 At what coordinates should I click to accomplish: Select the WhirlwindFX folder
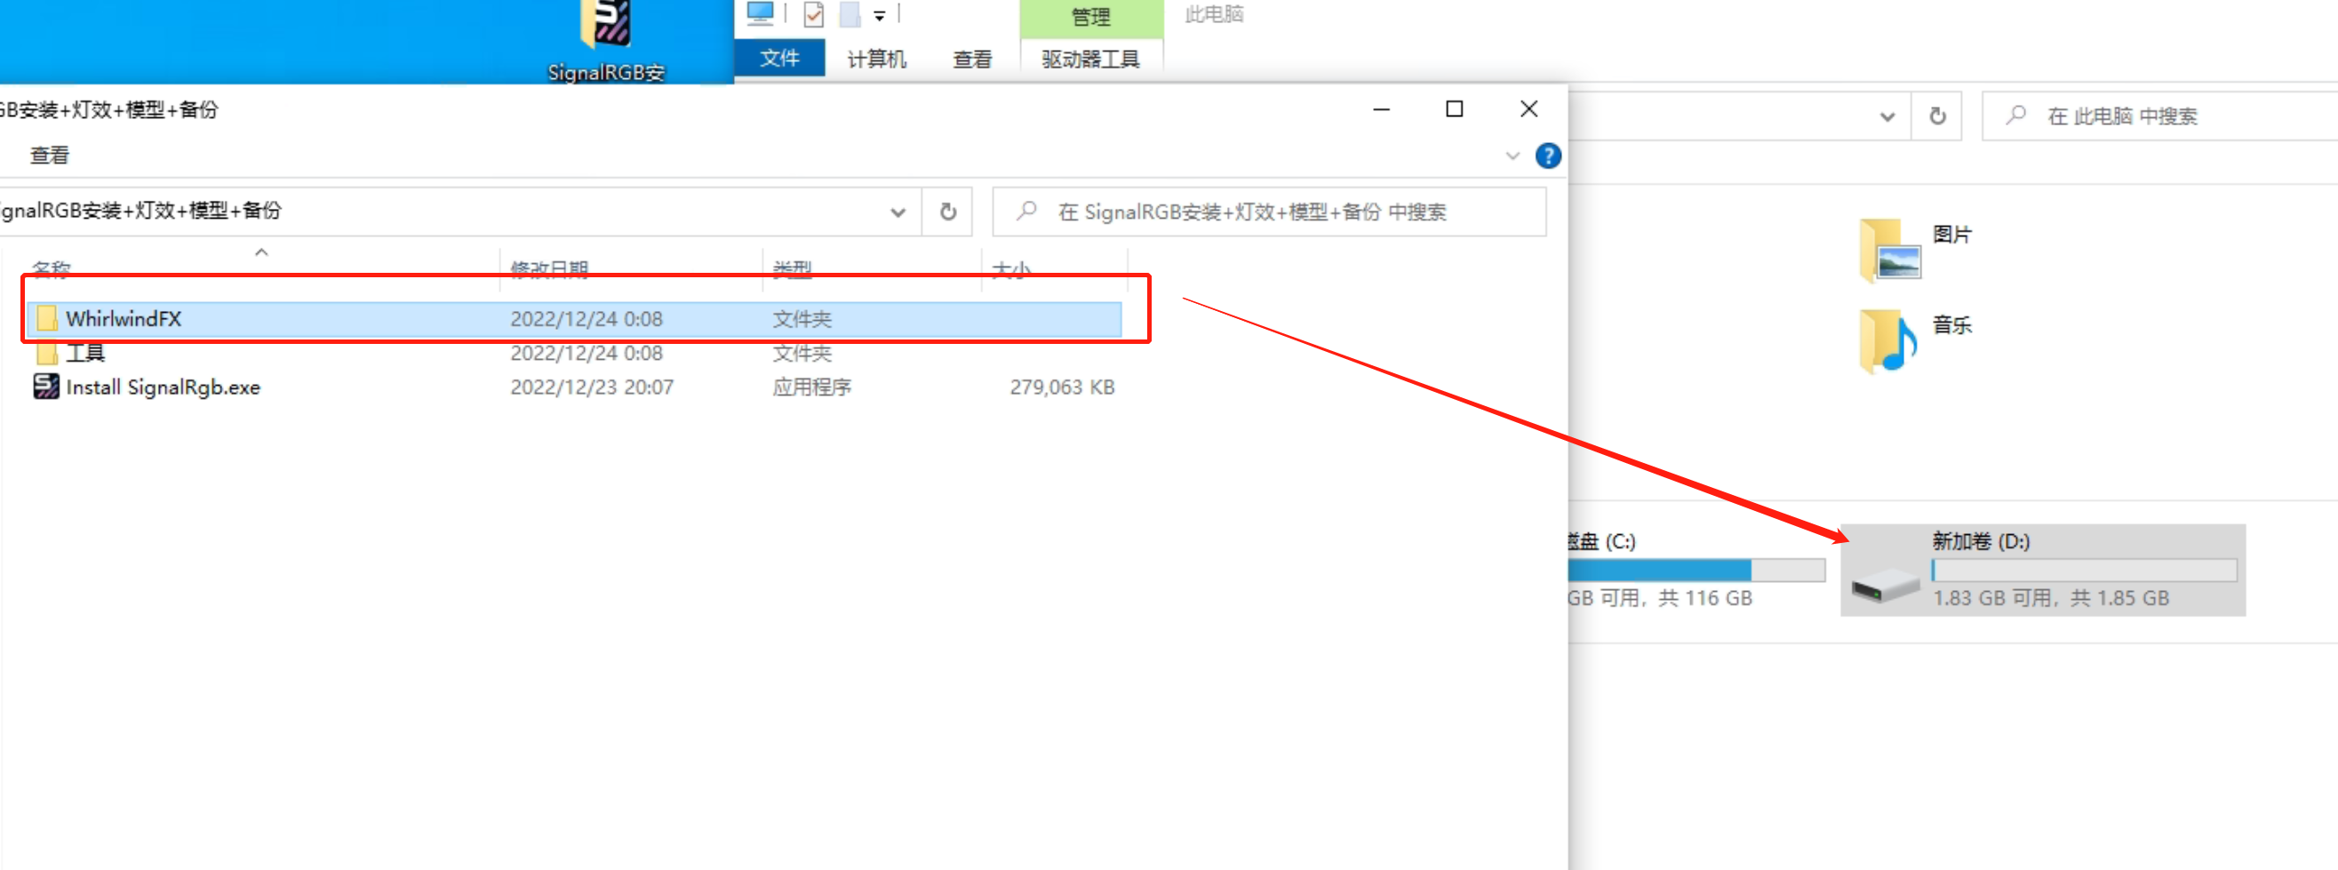point(573,318)
